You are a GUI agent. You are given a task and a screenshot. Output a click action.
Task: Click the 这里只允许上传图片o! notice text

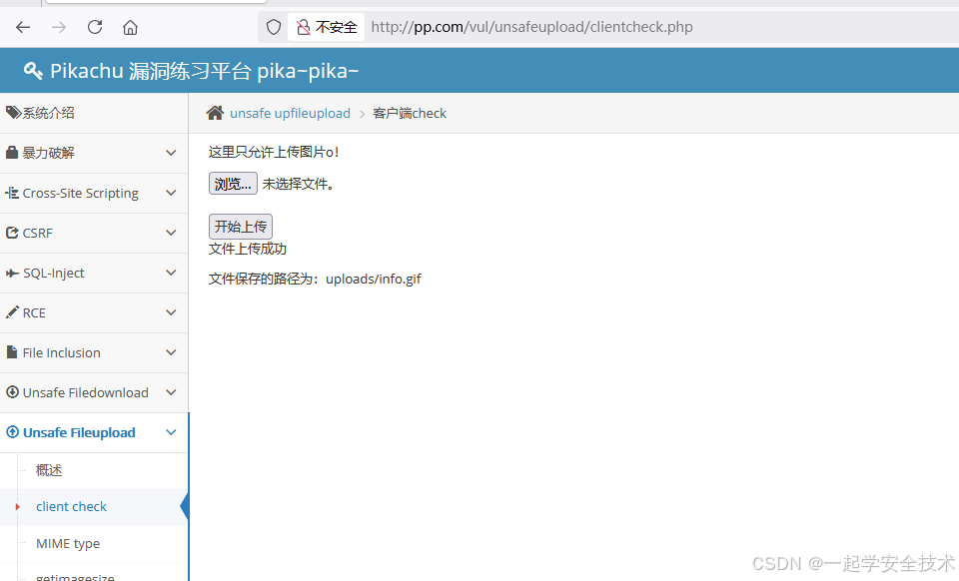[274, 152]
